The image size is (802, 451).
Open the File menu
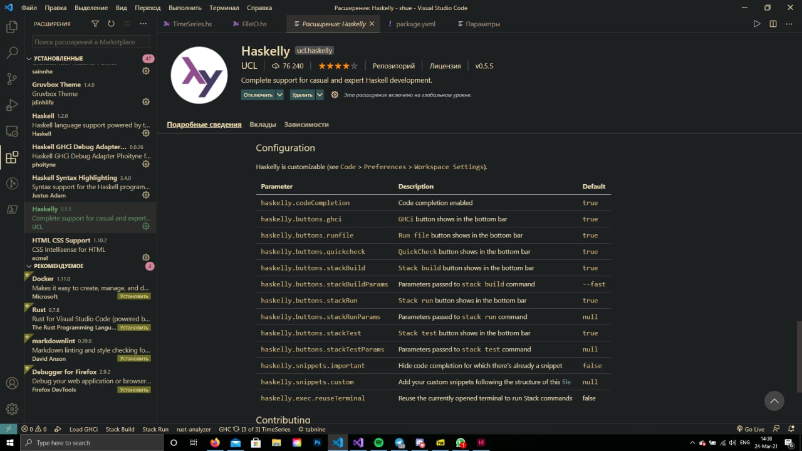pyautogui.click(x=29, y=8)
